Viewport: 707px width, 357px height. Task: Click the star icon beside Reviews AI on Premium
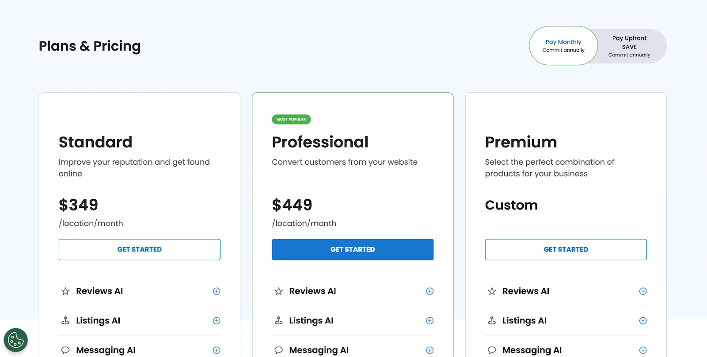tap(491, 291)
